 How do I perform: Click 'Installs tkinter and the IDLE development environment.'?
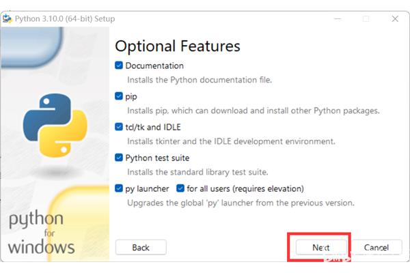pyautogui.click(x=231, y=141)
